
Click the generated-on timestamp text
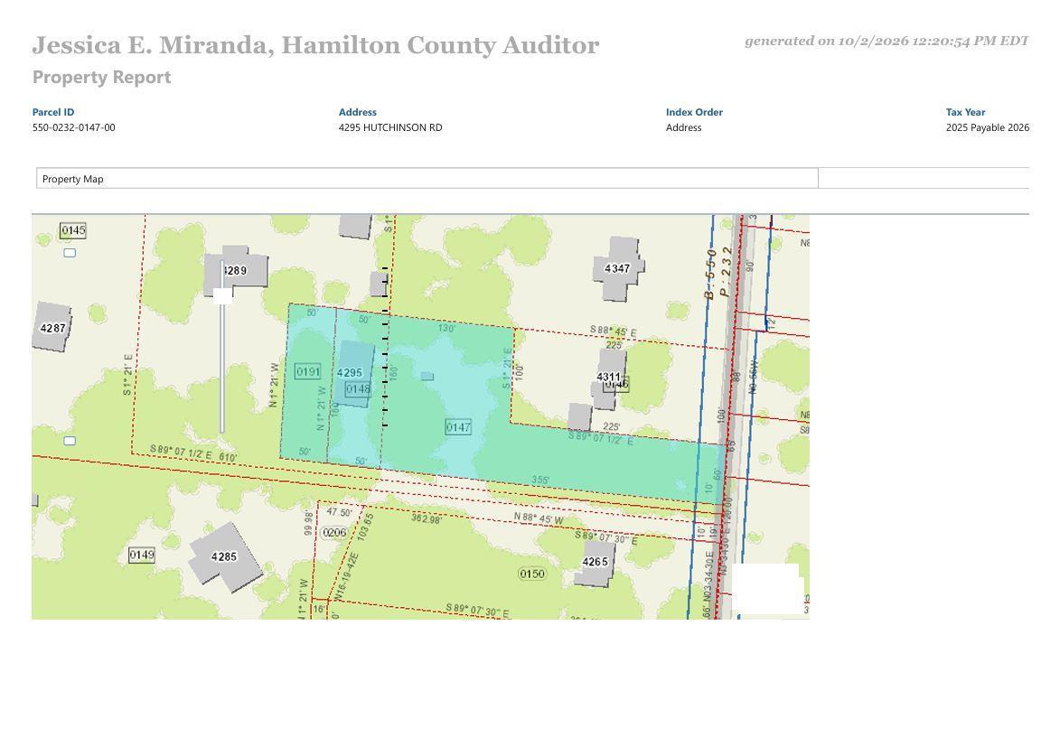click(x=886, y=41)
